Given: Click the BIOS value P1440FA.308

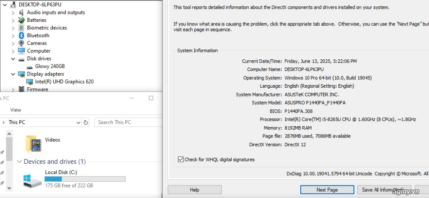Looking at the screenshot, I should tap(298, 111).
